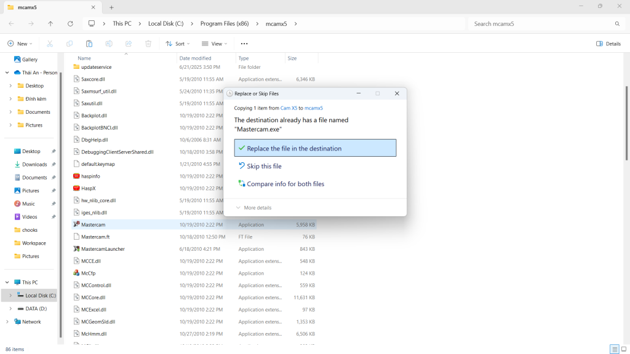Click the Share toolbar icon
The image size is (630, 354).
(x=129, y=44)
